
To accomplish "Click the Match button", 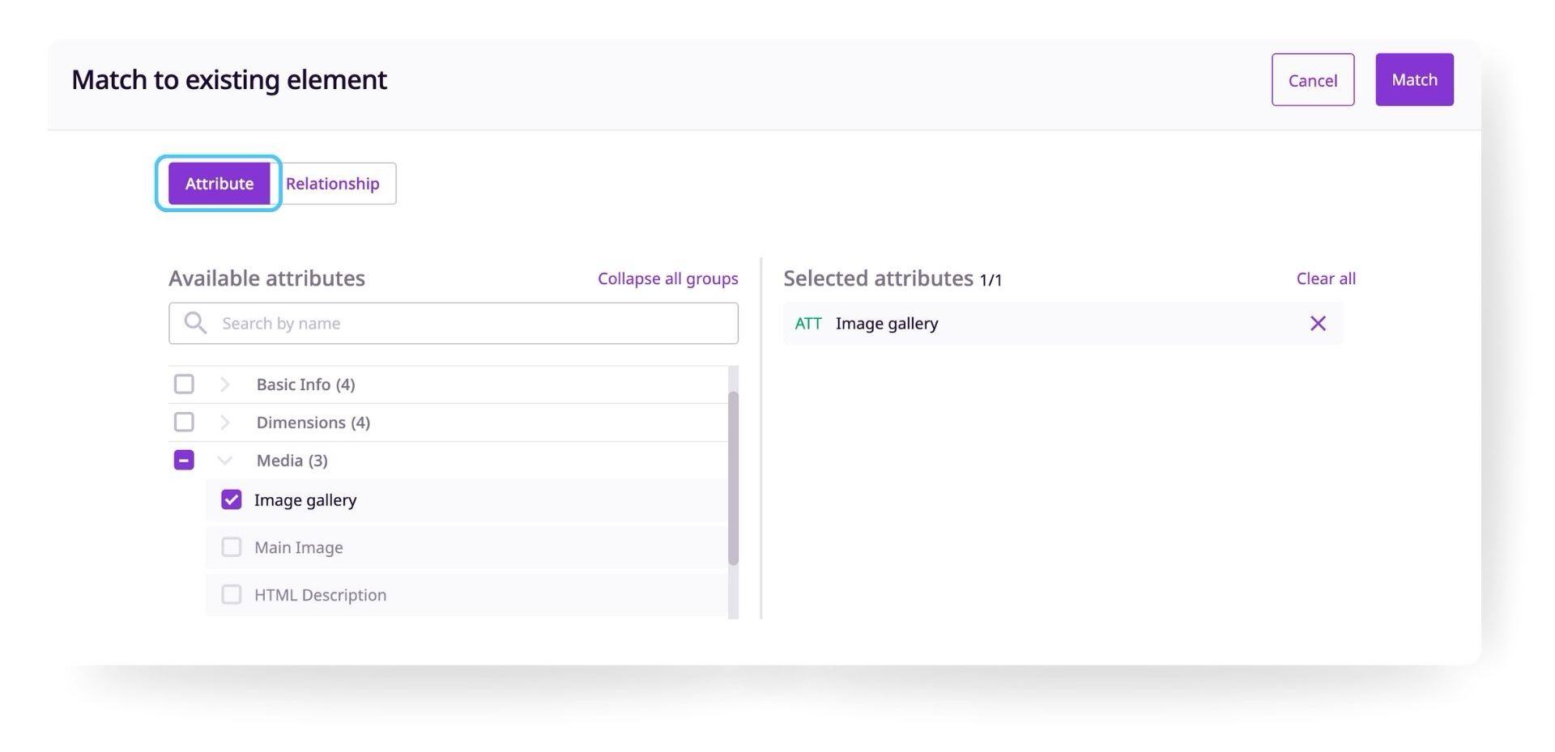I will (1414, 79).
